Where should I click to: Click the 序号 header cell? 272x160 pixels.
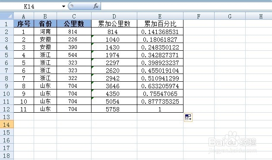point(24,24)
